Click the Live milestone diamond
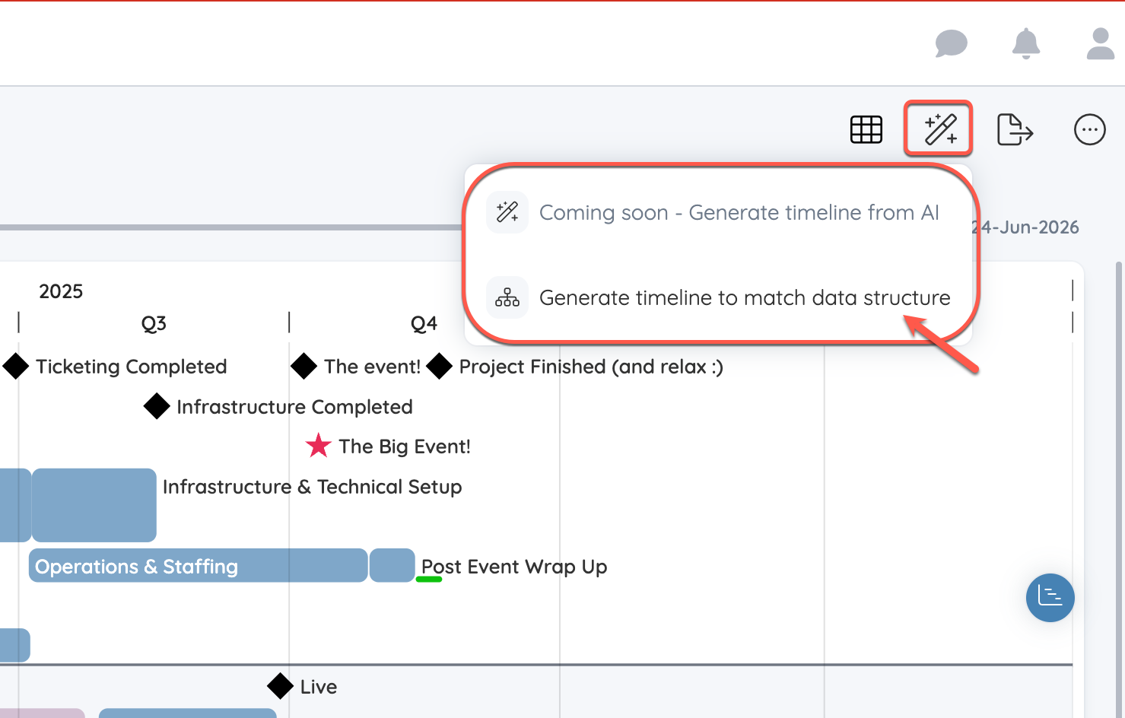1125x718 pixels. tap(280, 686)
